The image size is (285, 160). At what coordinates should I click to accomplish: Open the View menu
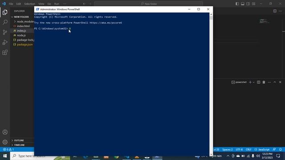41,4
